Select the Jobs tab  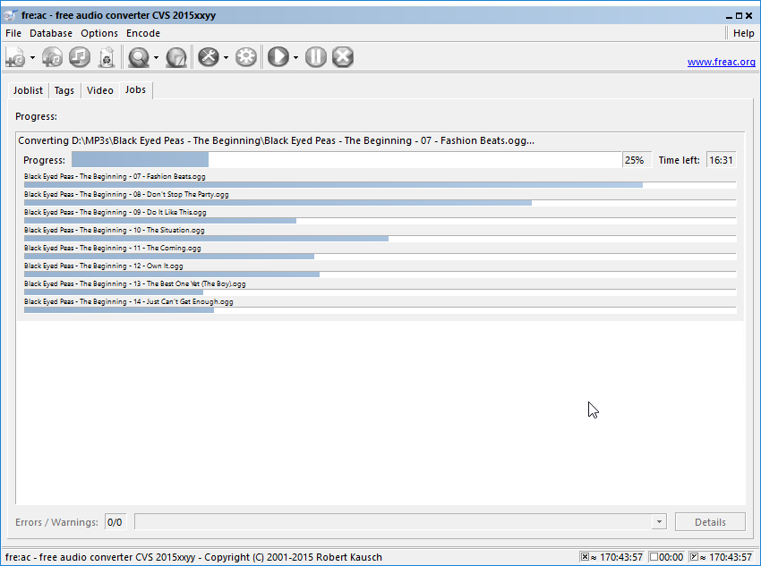pos(135,89)
